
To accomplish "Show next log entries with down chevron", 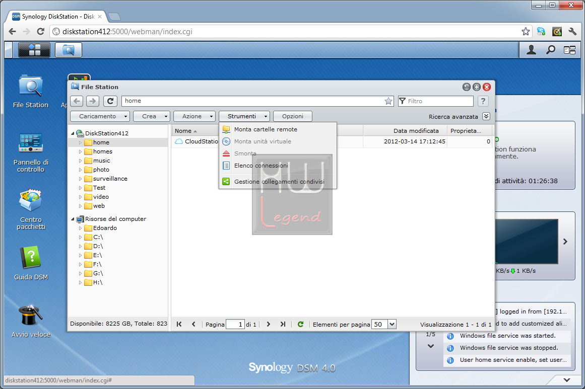I will [431, 346].
